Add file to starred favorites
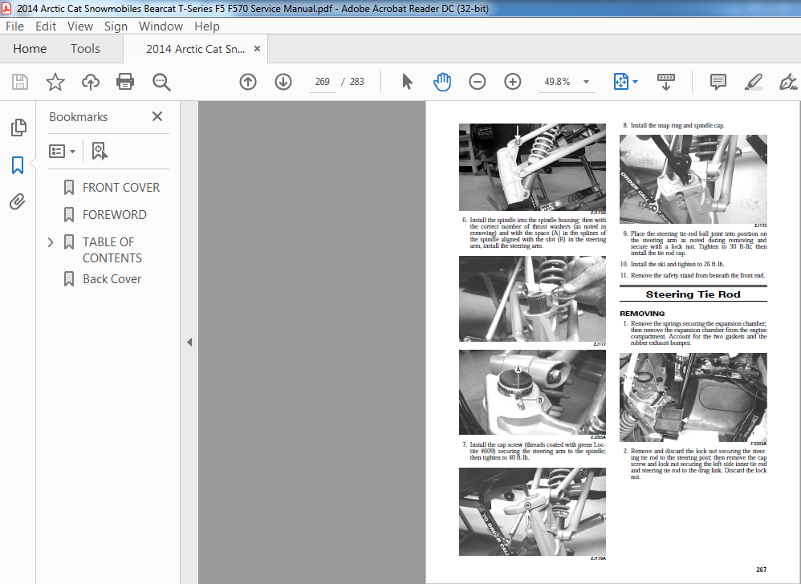The image size is (801, 584). [55, 82]
